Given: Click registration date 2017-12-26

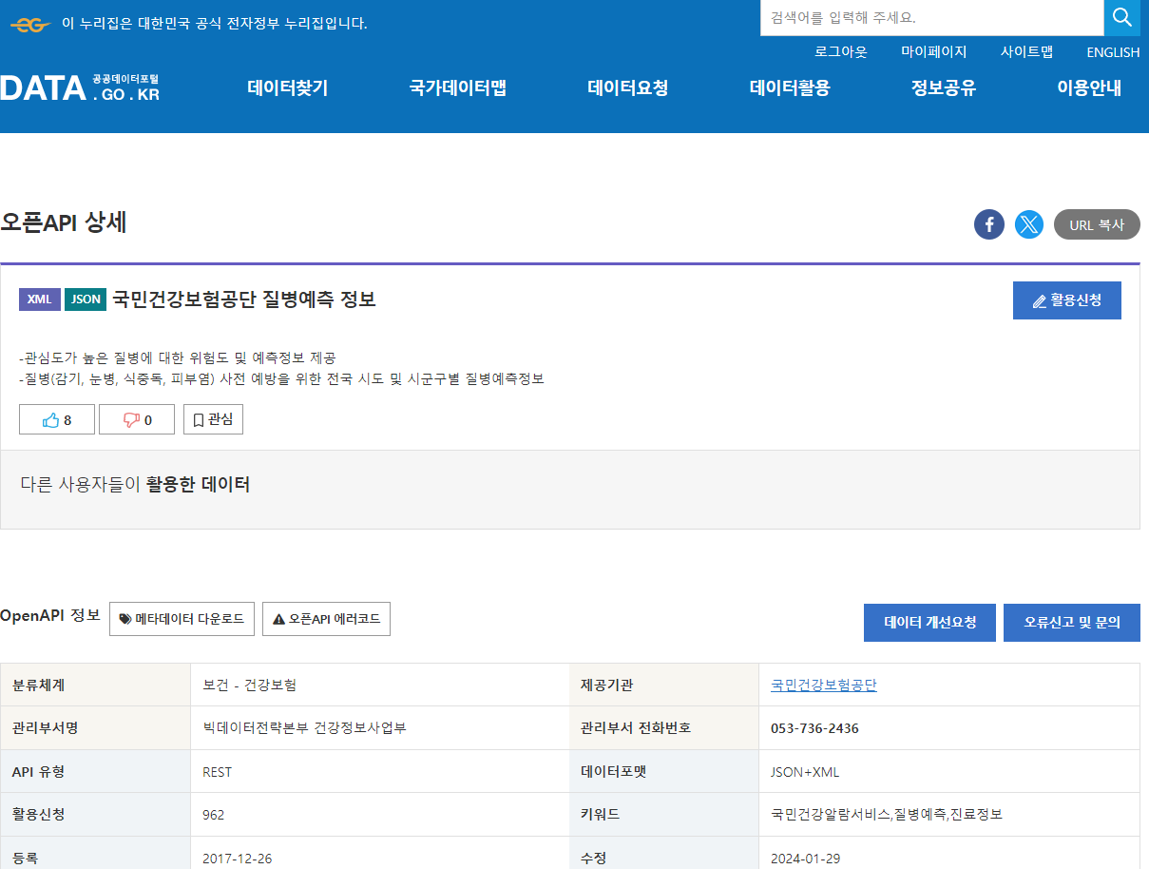Looking at the screenshot, I should pos(238,859).
